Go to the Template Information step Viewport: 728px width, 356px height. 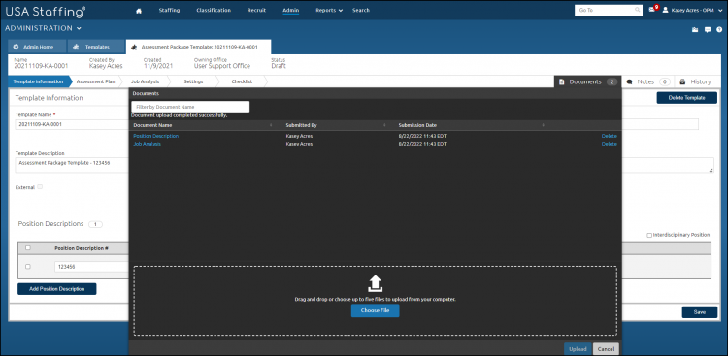coord(38,81)
